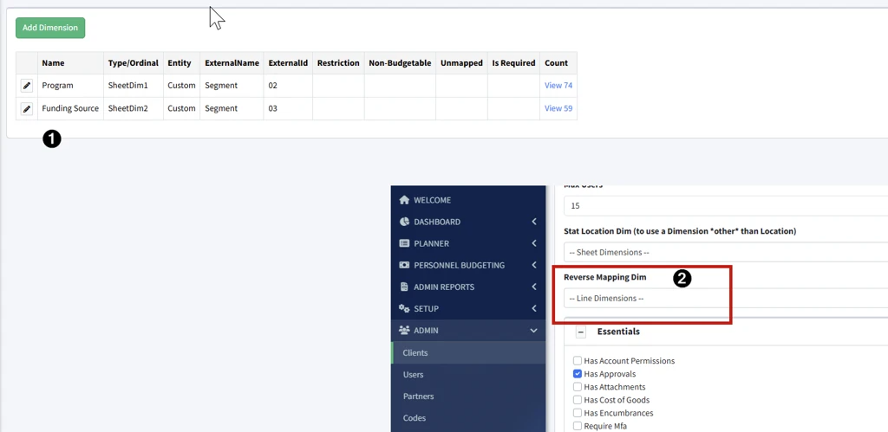888x432 pixels.
Task: Click the Program name cell
Action: click(x=71, y=86)
